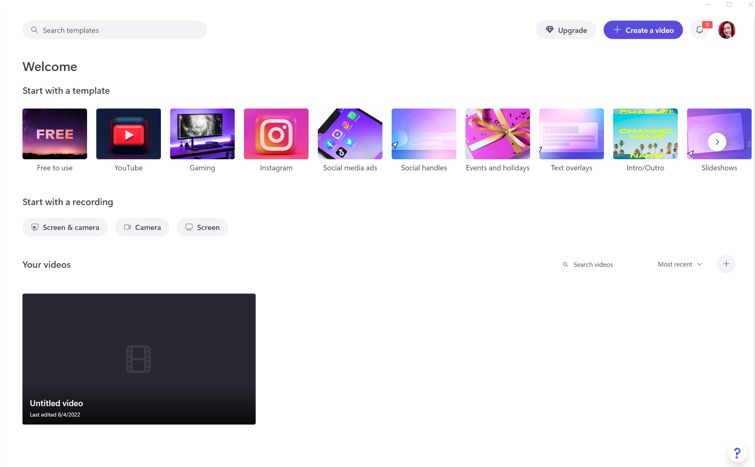Open the Events and holidays template icon
The width and height of the screenshot is (755, 467).
[x=497, y=134]
